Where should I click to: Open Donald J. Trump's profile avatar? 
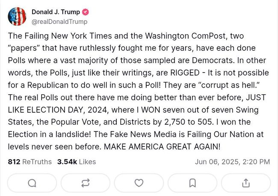click(17, 16)
